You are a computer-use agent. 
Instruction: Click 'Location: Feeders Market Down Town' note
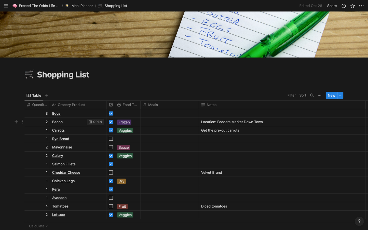[x=232, y=122]
